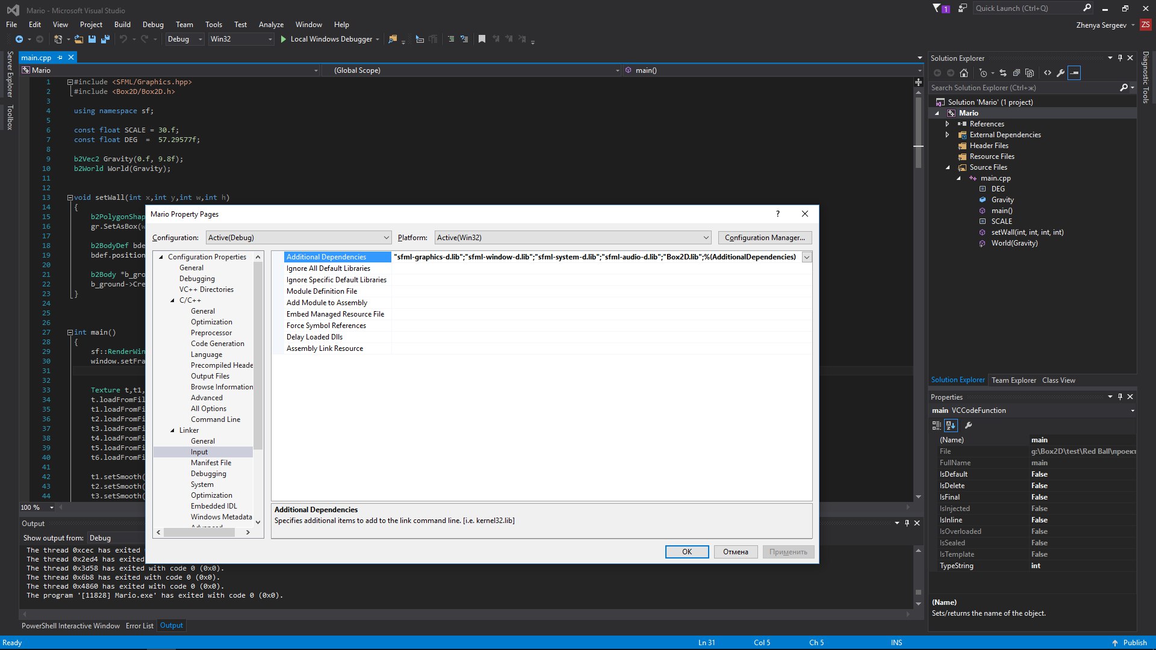Viewport: 1156px width, 650px height.
Task: Close the main.cpp tab
Action: pyautogui.click(x=71, y=57)
